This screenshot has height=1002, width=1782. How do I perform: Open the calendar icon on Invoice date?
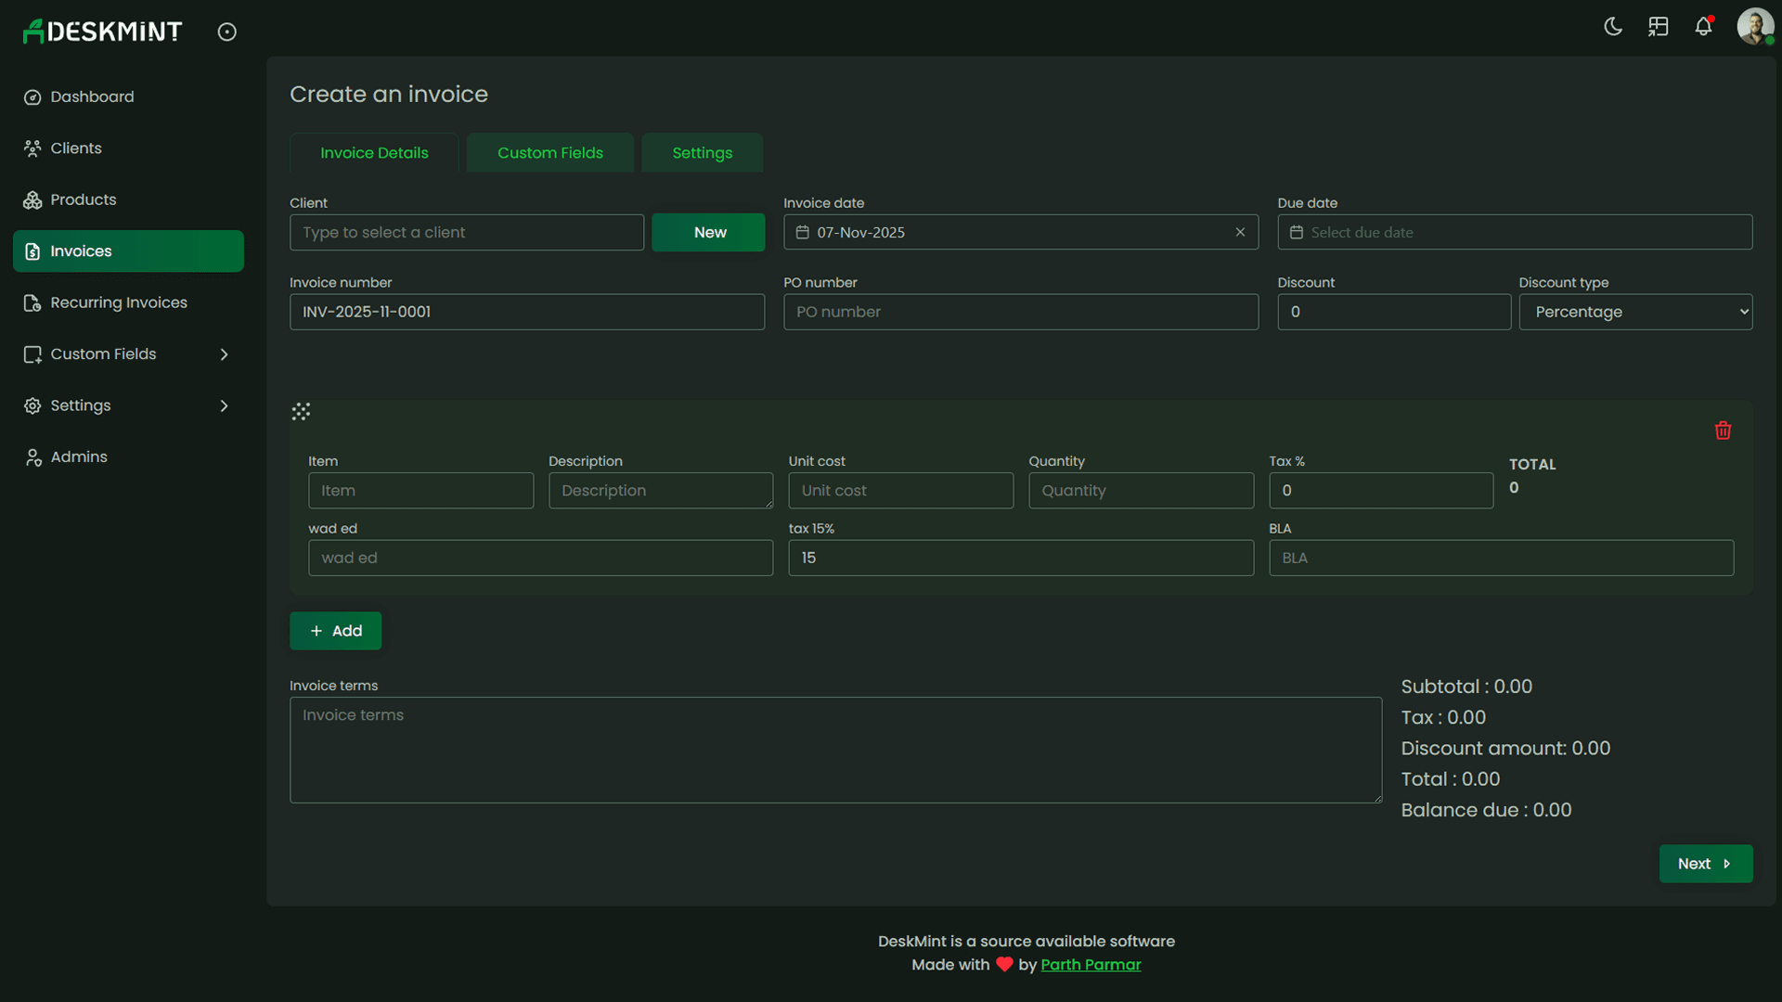tap(803, 232)
